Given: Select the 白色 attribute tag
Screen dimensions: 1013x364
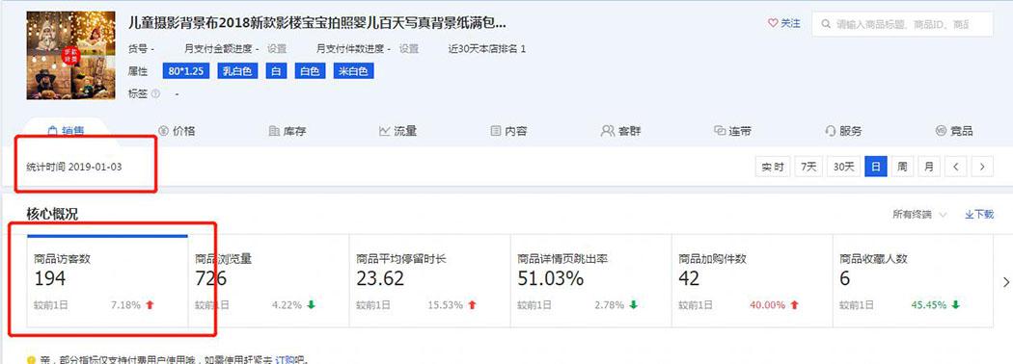Looking at the screenshot, I should tap(311, 71).
